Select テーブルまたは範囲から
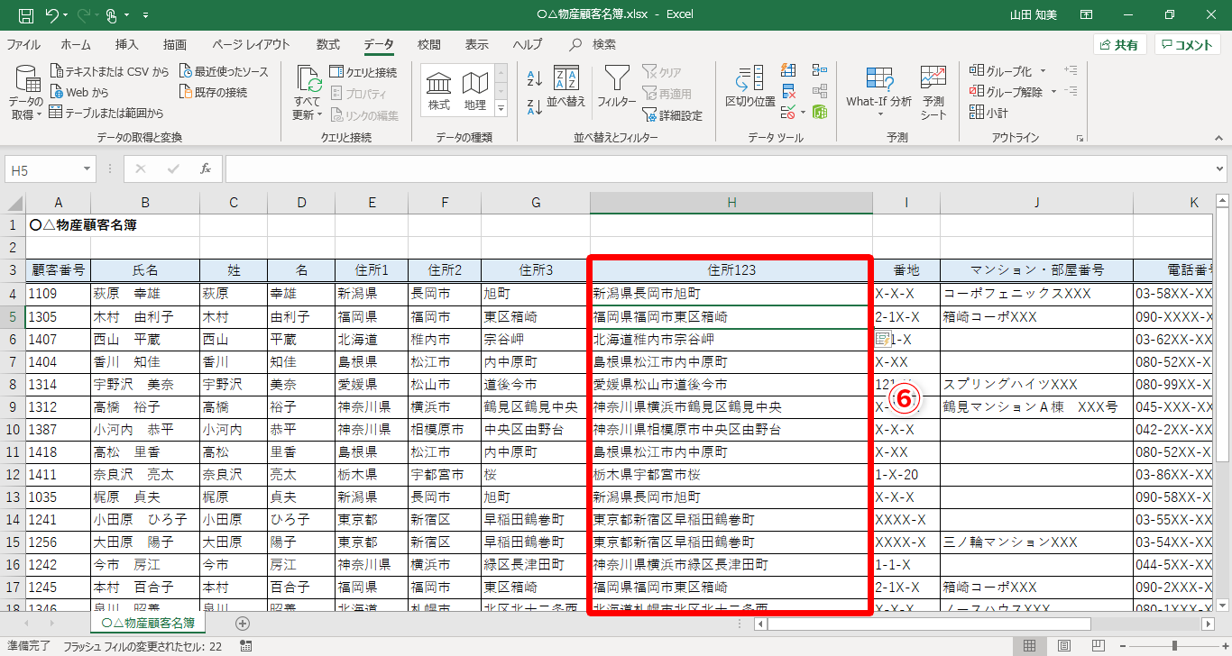This screenshot has height=656, width=1232. pos(106,113)
